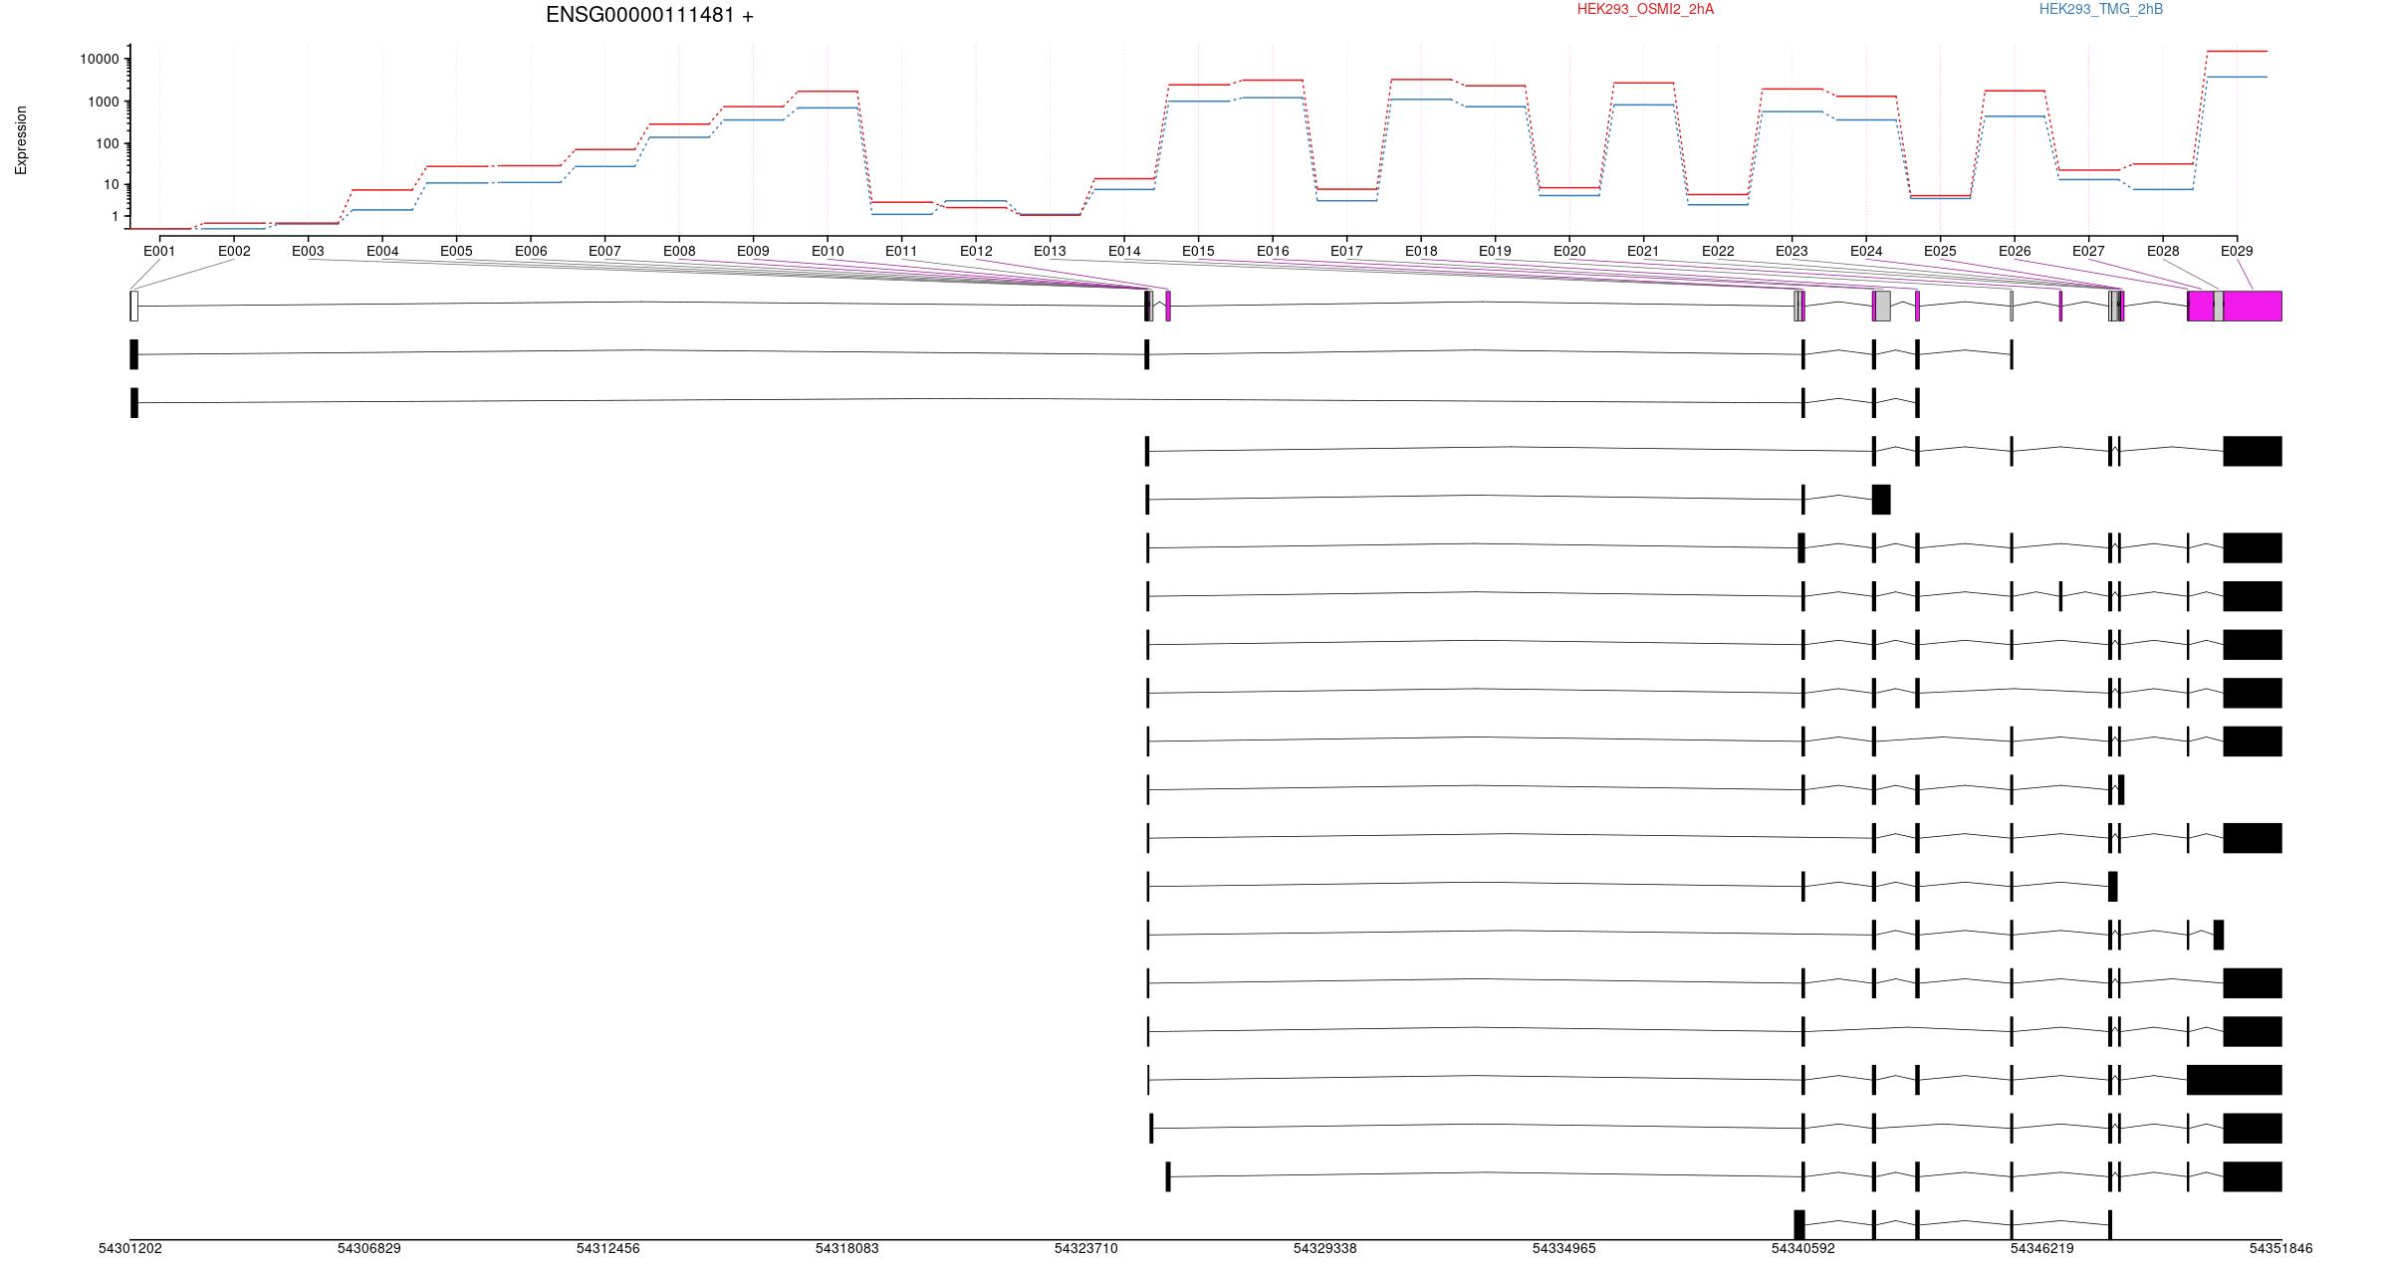This screenshot has height=1264, width=2390.
Task: Select the HEK293_TMG_2hB legend label
Action: tap(2101, 9)
